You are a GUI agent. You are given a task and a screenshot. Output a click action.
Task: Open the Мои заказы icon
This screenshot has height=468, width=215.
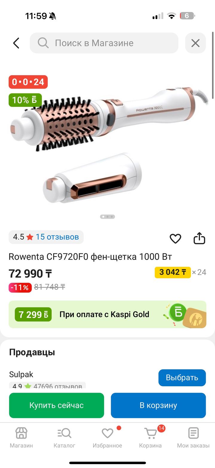coord(193,433)
